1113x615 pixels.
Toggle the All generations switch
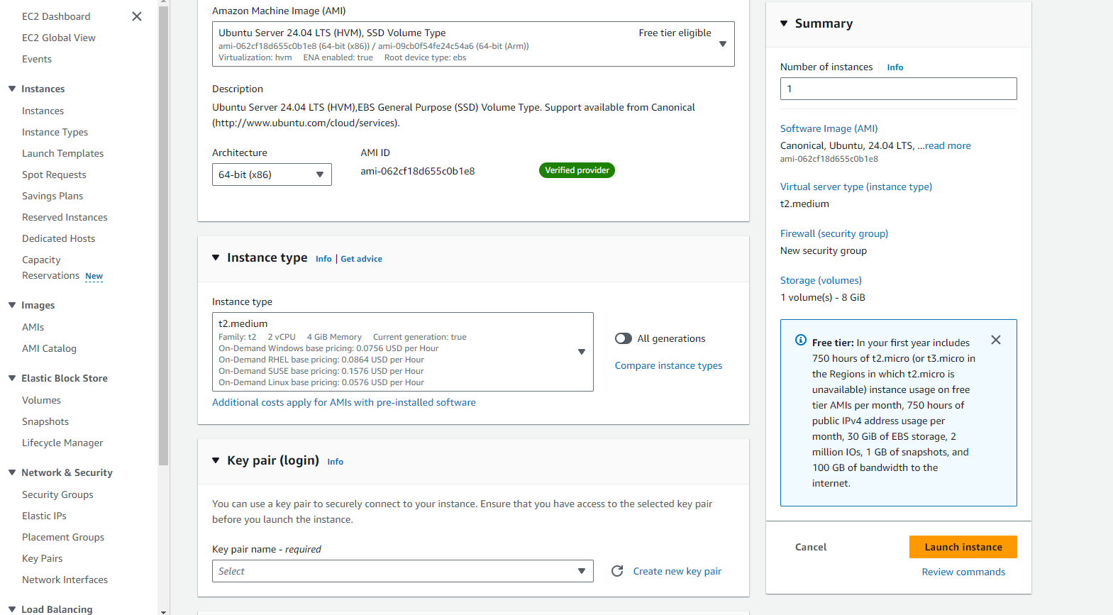[x=624, y=338]
